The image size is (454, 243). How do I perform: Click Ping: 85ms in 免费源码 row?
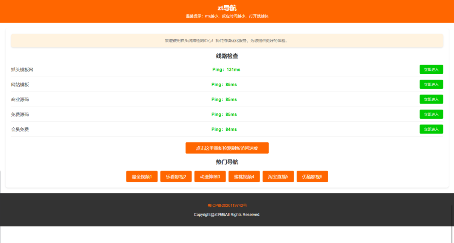point(224,115)
